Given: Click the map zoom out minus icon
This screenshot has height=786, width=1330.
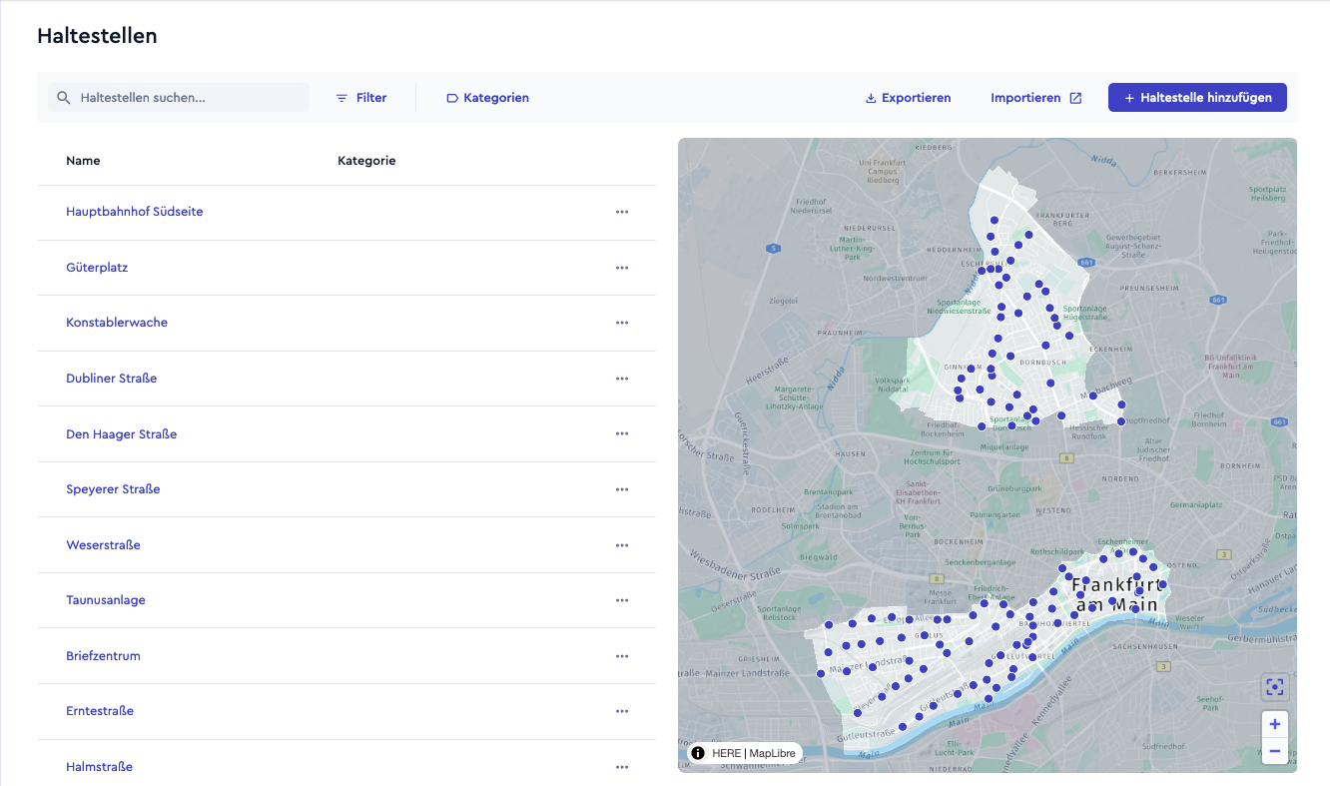Looking at the screenshot, I should [1274, 751].
